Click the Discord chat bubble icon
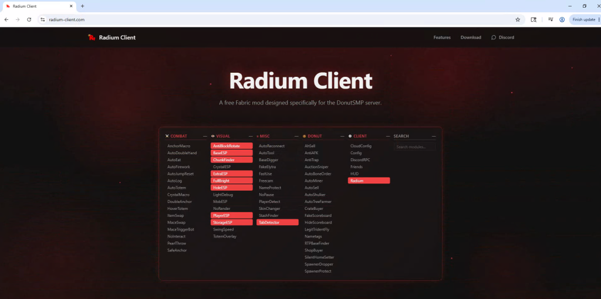Image resolution: width=601 pixels, height=299 pixels. (x=494, y=38)
